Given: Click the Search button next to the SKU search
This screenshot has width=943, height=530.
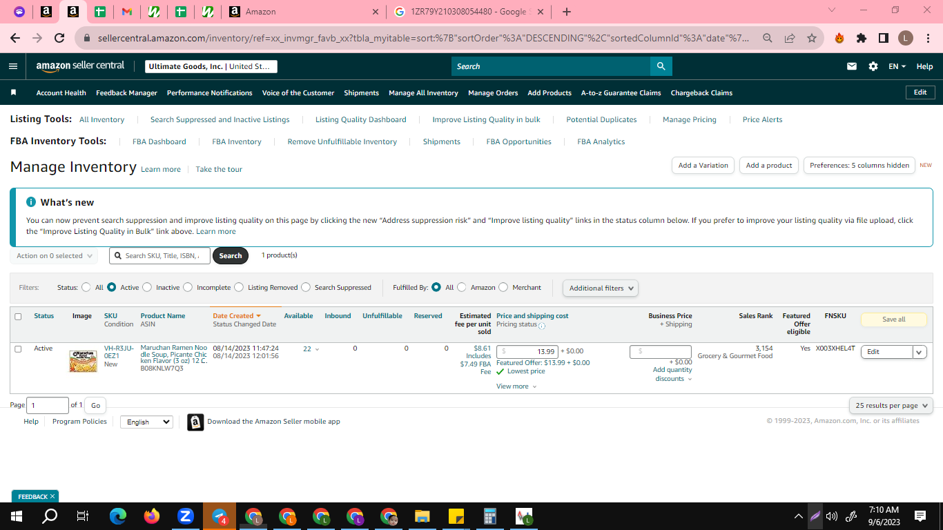Looking at the screenshot, I should coord(231,255).
